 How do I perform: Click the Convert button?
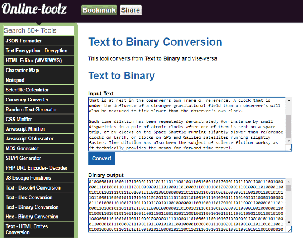click(x=101, y=159)
